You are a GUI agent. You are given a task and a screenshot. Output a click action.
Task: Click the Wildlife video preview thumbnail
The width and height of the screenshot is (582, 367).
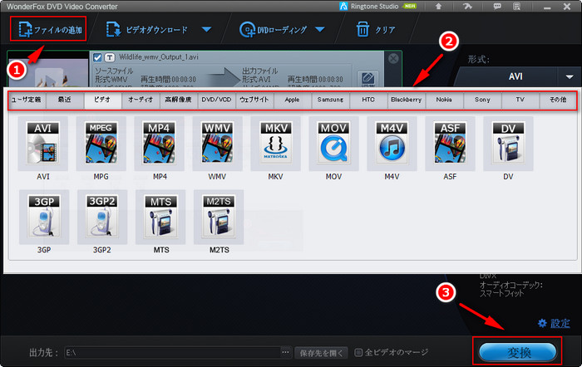[x=48, y=71]
